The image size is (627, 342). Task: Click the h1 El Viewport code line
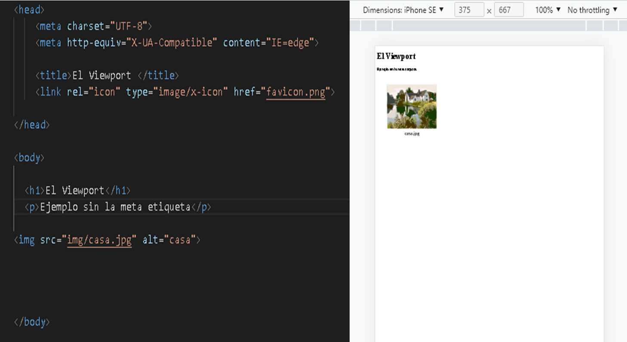point(77,191)
